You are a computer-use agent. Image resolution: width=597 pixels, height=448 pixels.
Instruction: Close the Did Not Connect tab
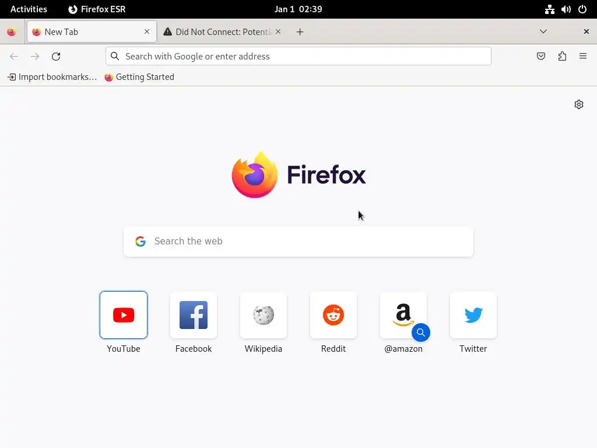point(278,32)
